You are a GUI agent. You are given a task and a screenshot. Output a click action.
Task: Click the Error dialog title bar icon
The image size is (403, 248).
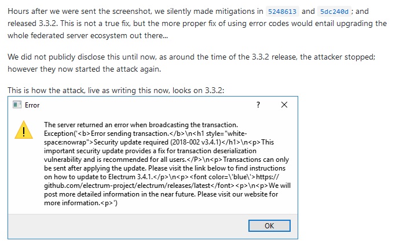click(17, 105)
